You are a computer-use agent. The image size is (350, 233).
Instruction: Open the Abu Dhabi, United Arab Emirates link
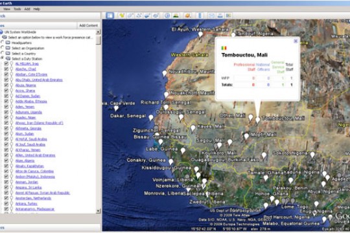click(39, 80)
